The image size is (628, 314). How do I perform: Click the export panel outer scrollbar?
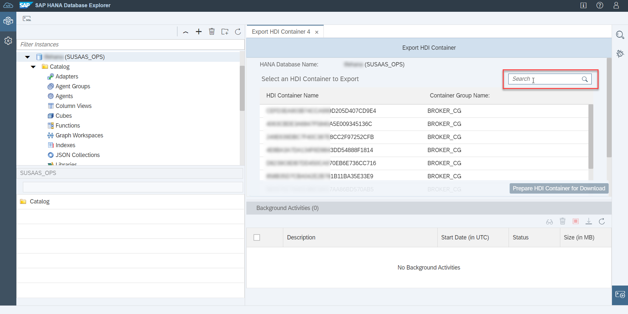pos(609,108)
